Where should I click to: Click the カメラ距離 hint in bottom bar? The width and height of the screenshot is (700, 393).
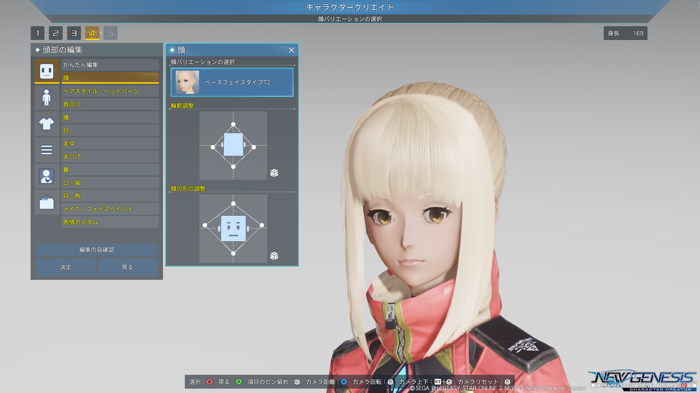tap(326, 382)
